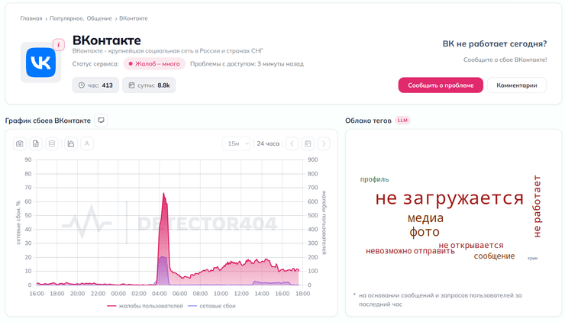Select tag 'невозможно отправить' in cloud
The width and height of the screenshot is (565, 322).
(x=410, y=251)
